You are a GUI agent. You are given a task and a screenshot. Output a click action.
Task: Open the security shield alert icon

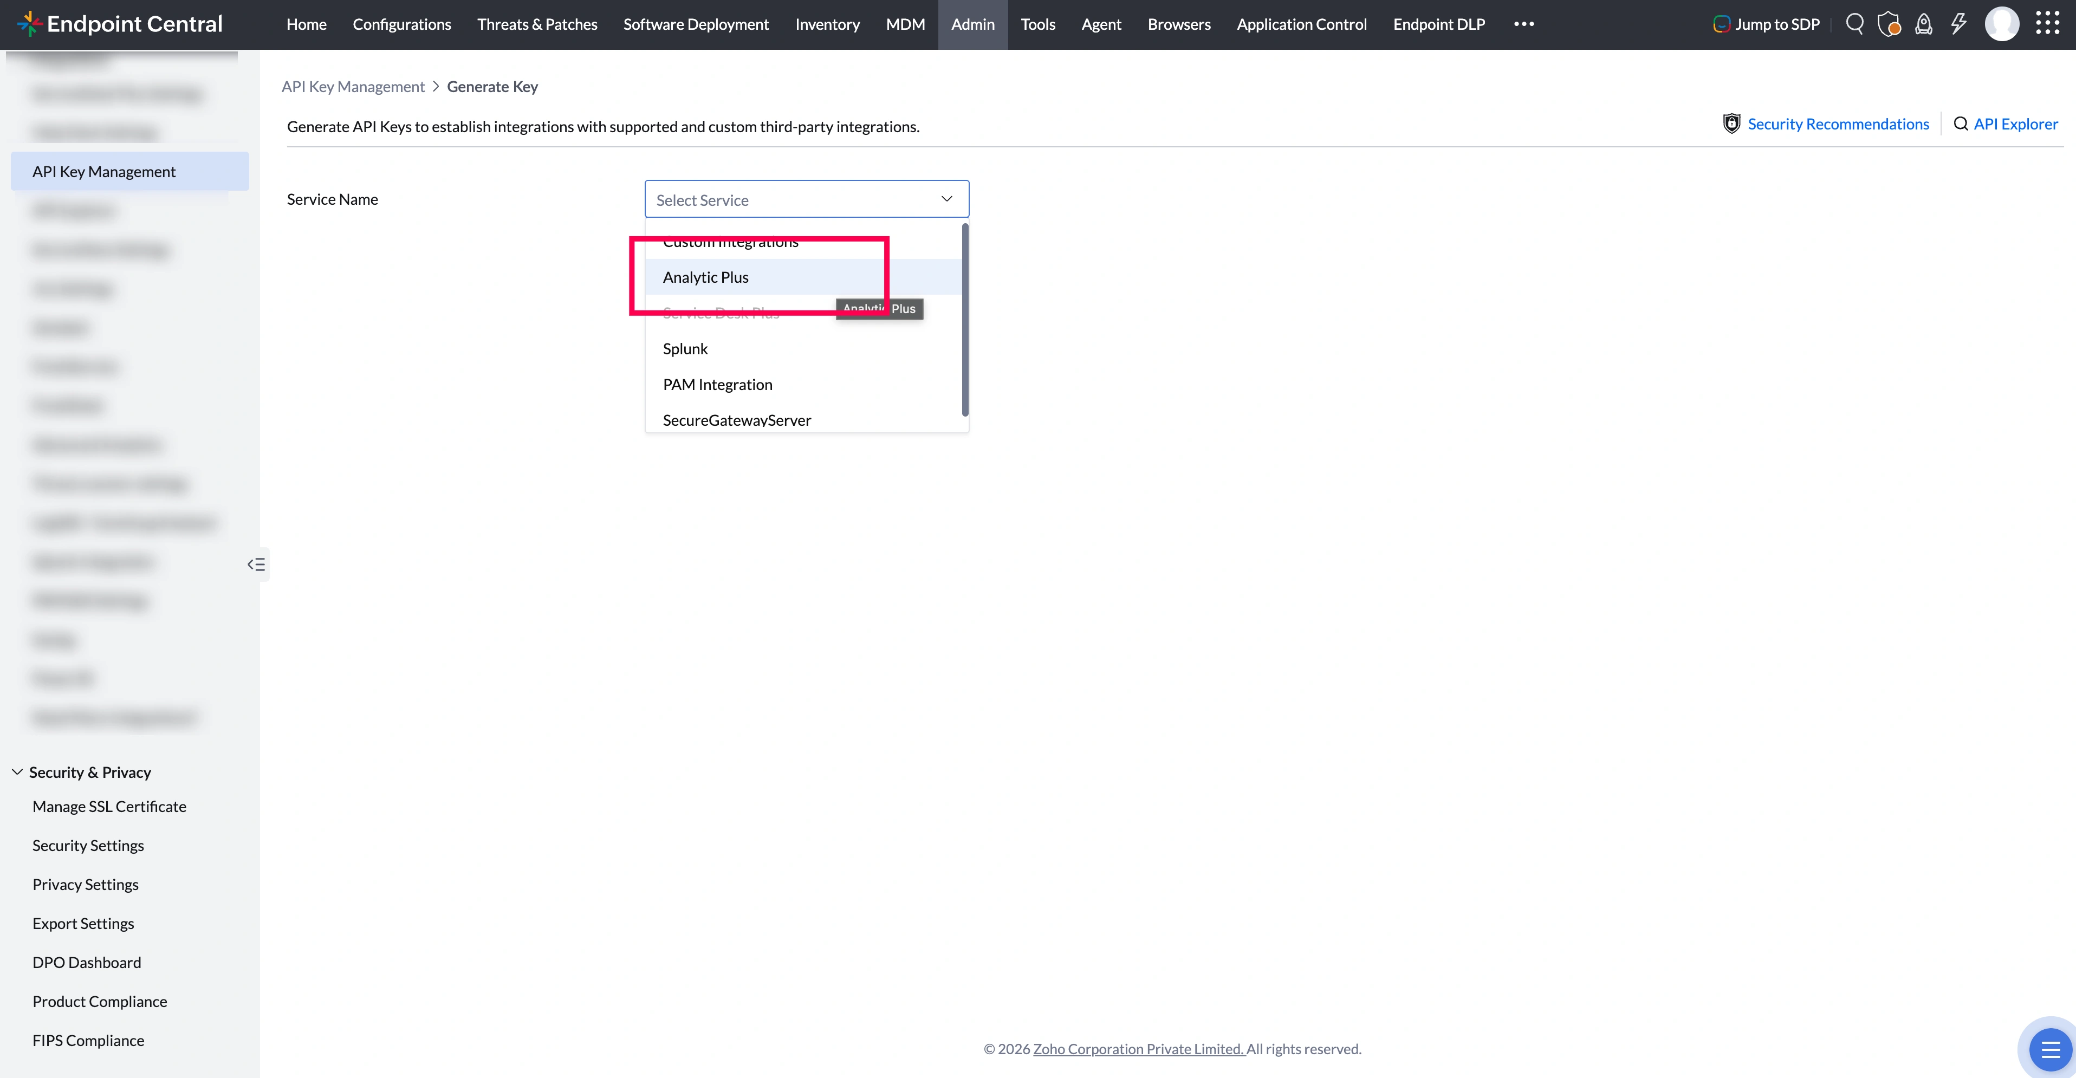click(1889, 24)
